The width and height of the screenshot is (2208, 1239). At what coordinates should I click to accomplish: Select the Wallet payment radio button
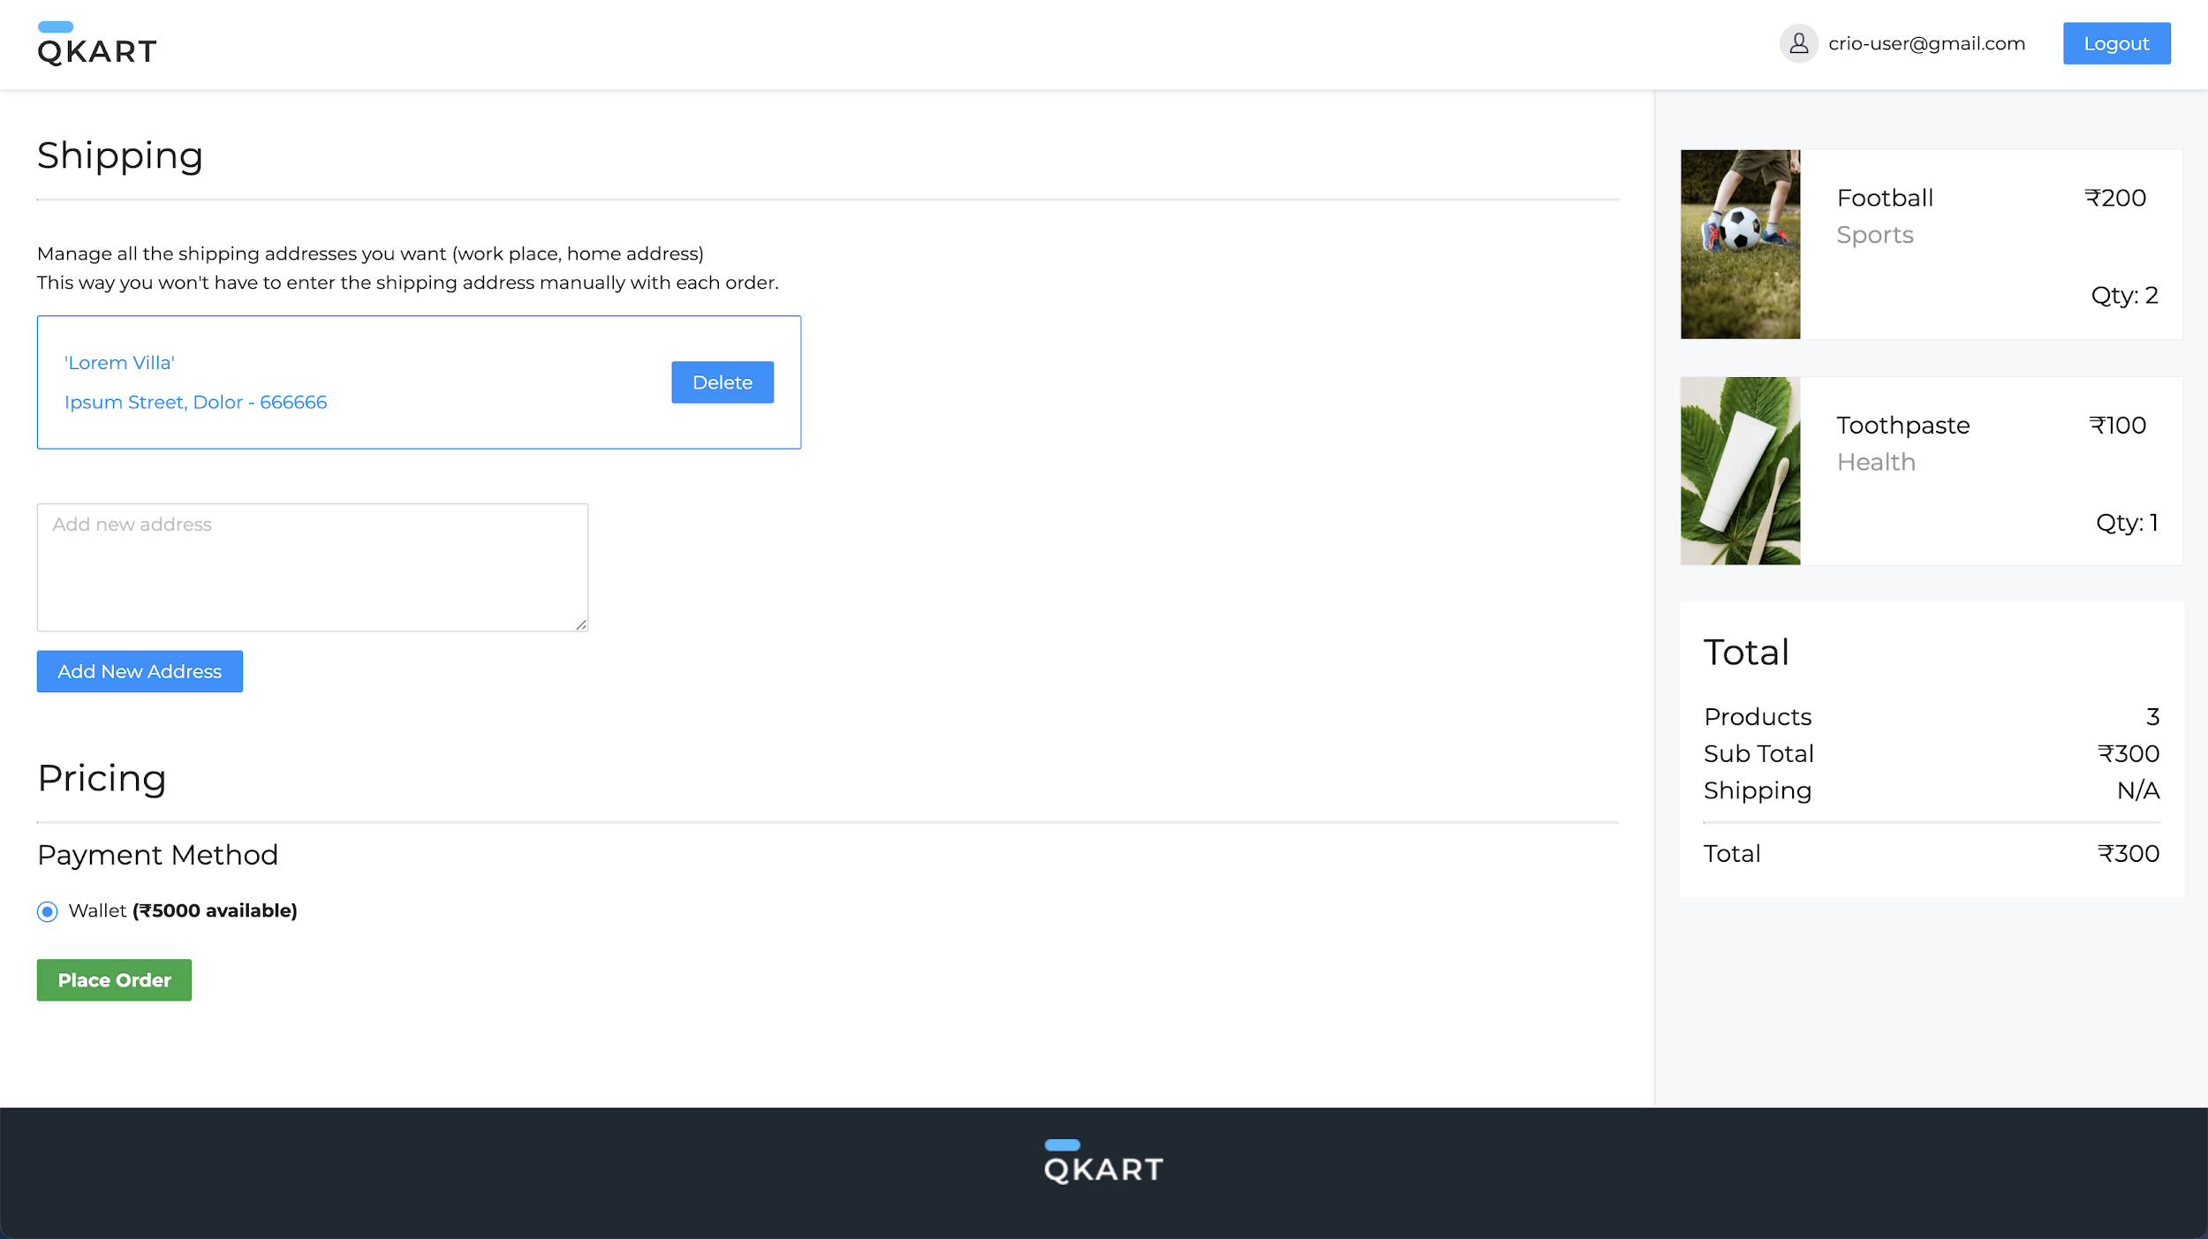pyautogui.click(x=48, y=911)
